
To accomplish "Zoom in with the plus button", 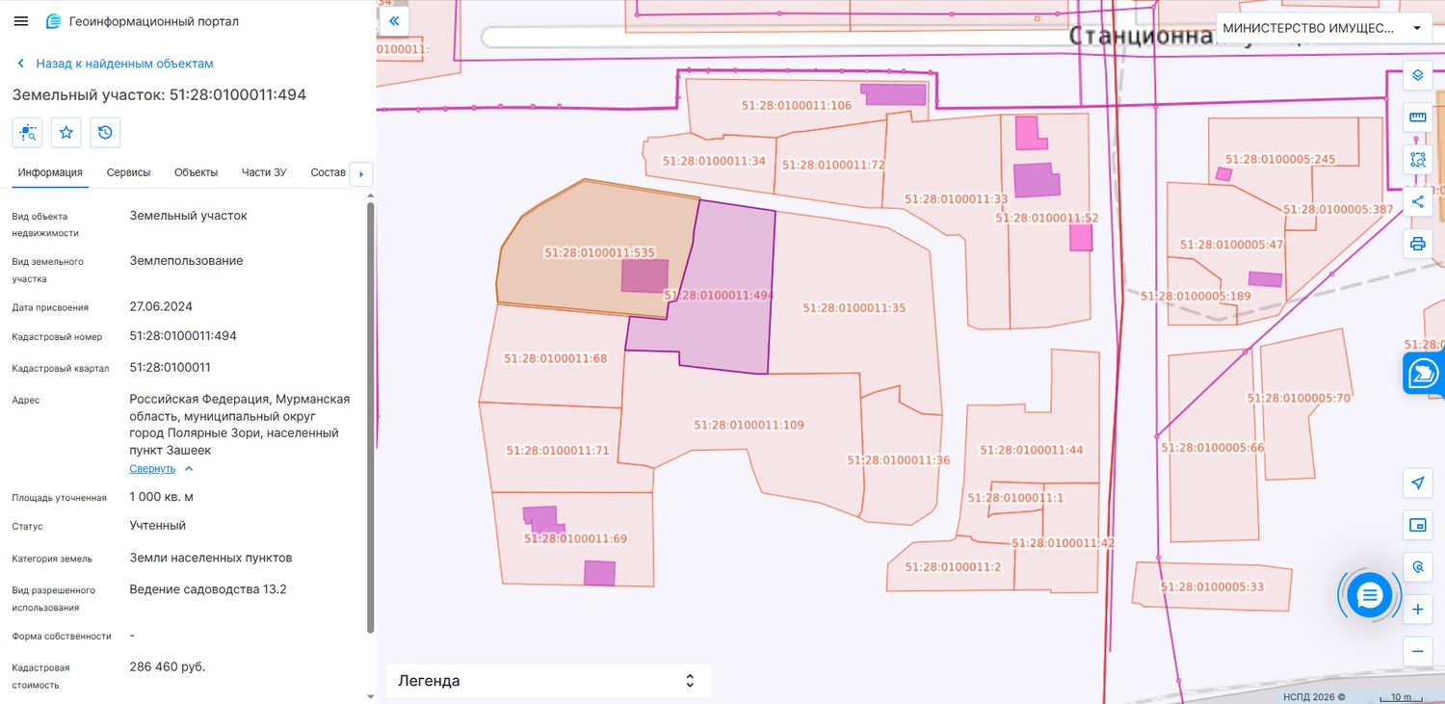I will 1417,610.
